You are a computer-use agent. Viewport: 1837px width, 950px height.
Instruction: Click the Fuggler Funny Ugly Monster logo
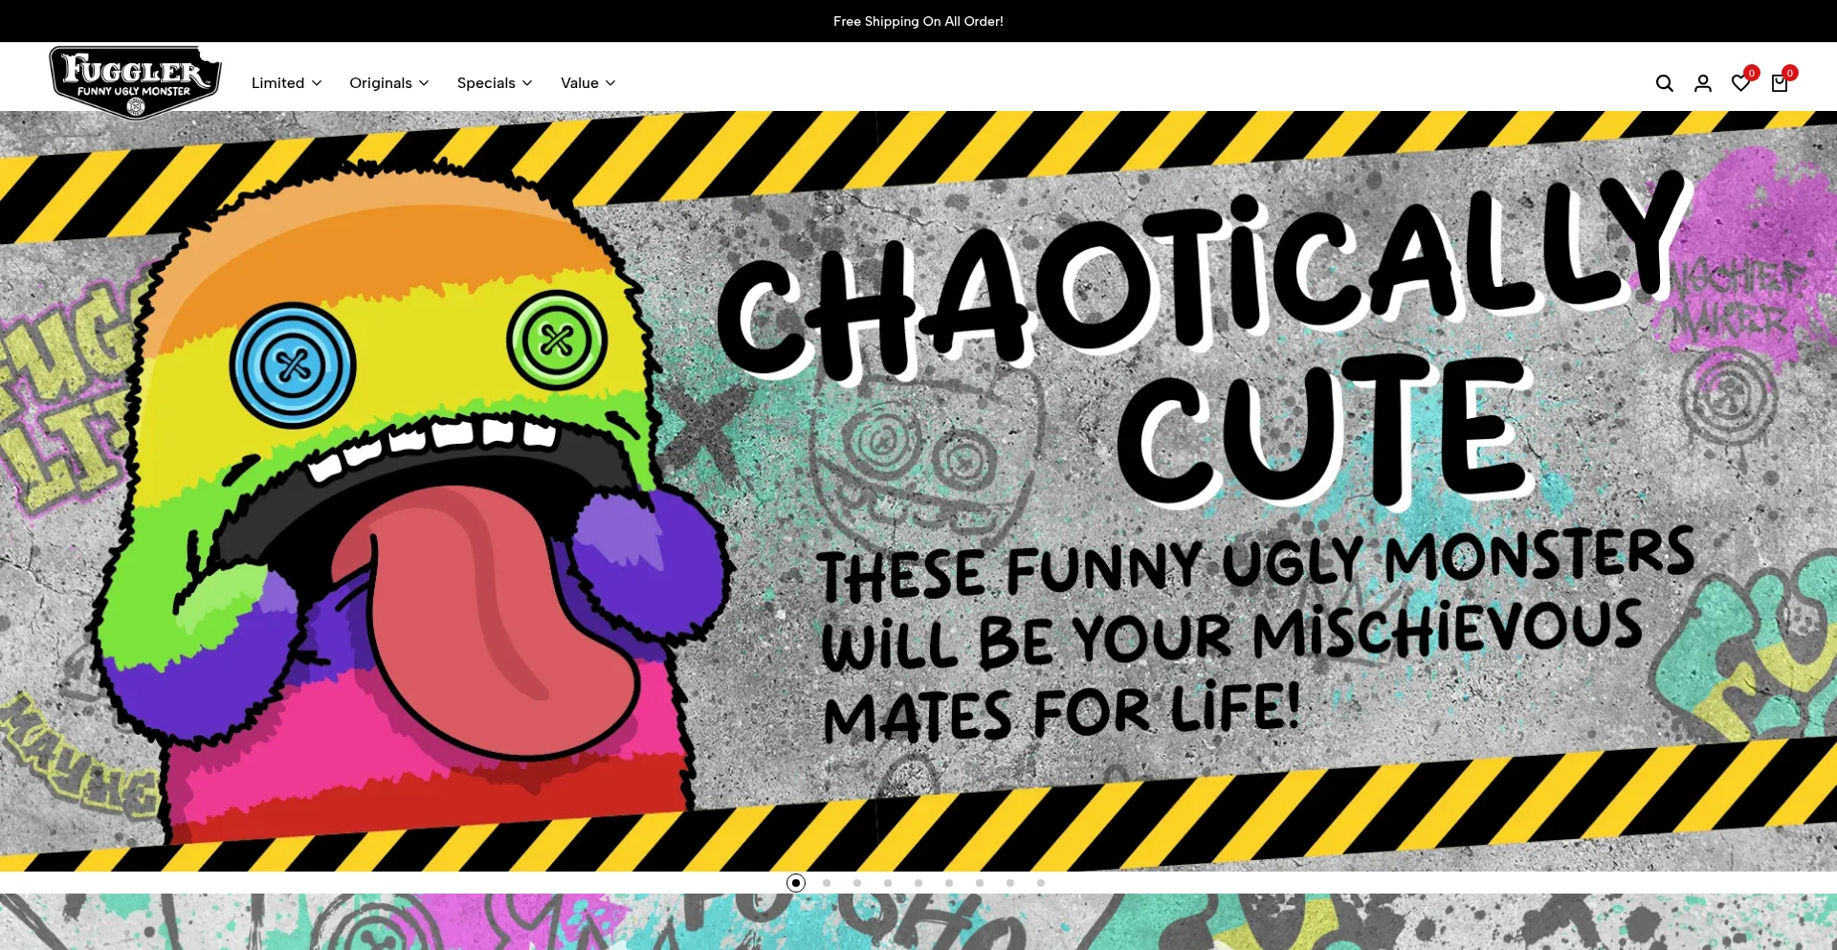135,81
